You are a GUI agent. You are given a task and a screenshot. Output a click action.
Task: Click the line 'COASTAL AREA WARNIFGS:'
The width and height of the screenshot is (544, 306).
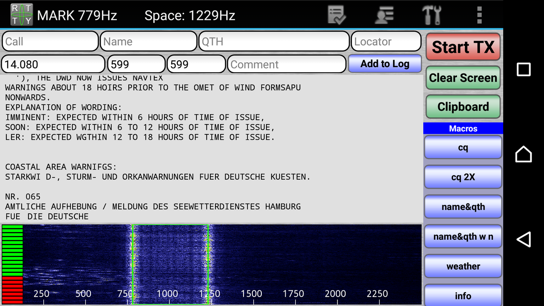pyautogui.click(x=61, y=167)
